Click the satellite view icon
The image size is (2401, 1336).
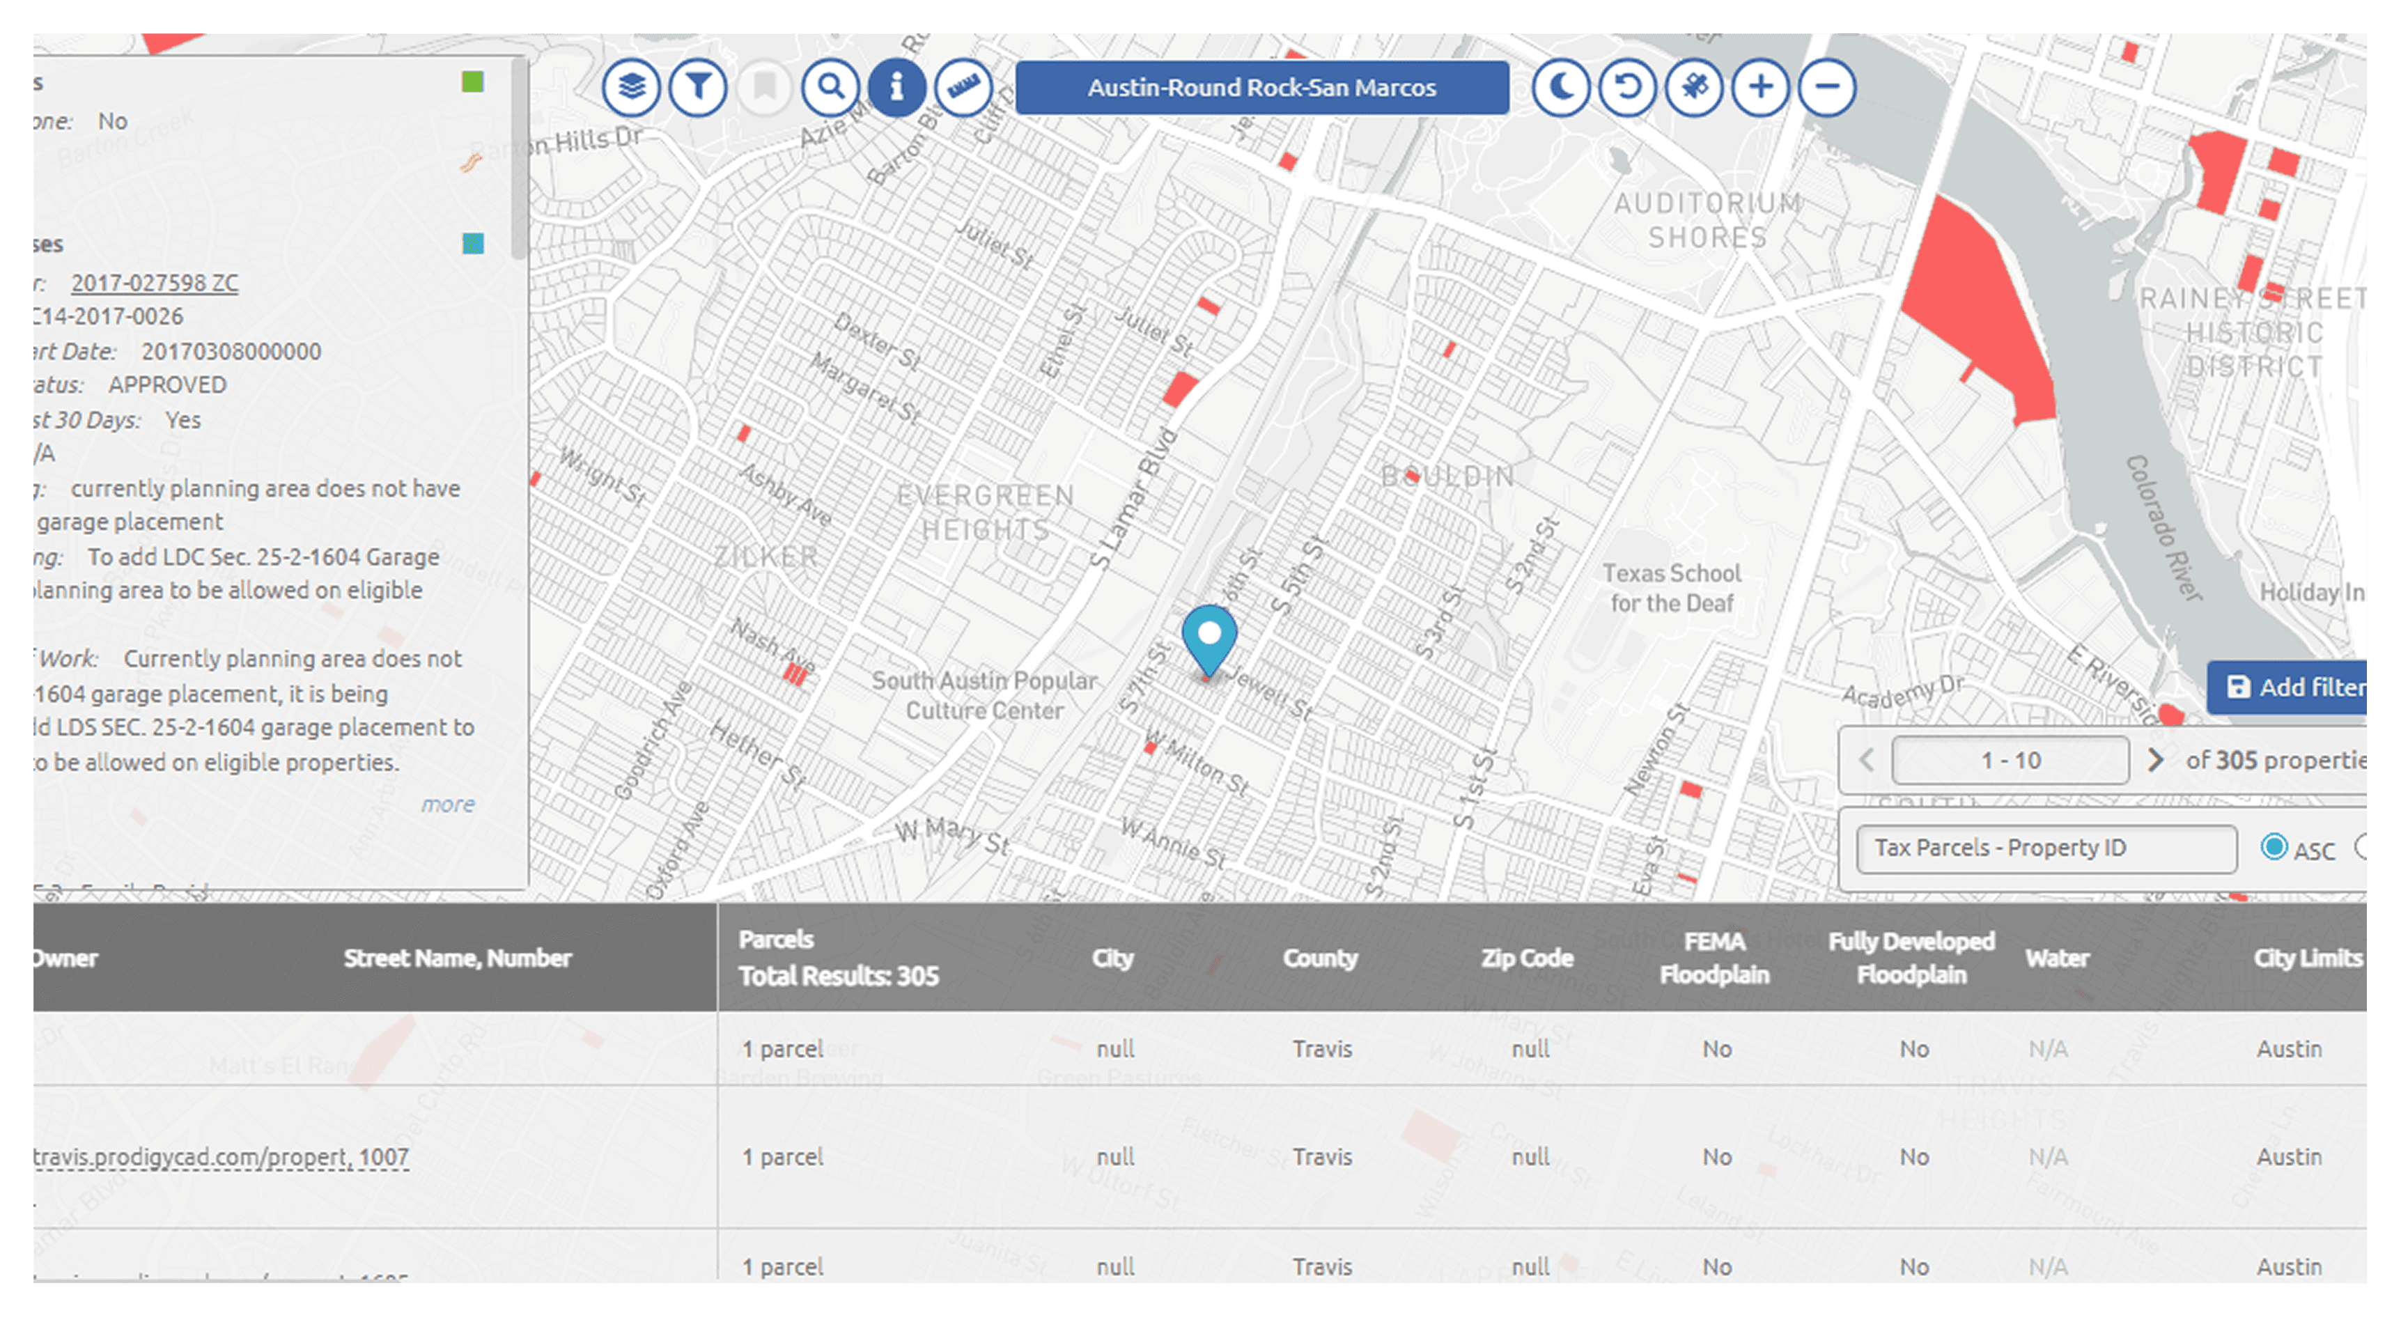click(x=1693, y=88)
